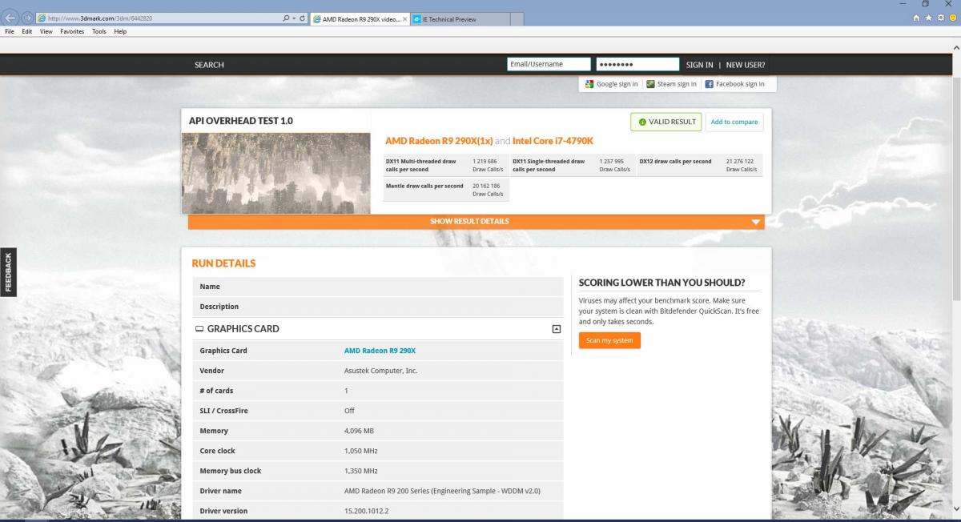Click the search magnifier in the address bar
The height and width of the screenshot is (522, 961).
coord(287,18)
